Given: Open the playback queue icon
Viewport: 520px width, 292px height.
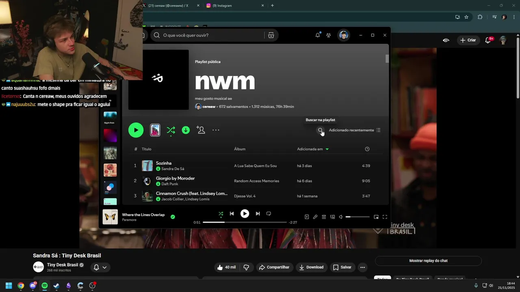Looking at the screenshot, I should pos(324,217).
